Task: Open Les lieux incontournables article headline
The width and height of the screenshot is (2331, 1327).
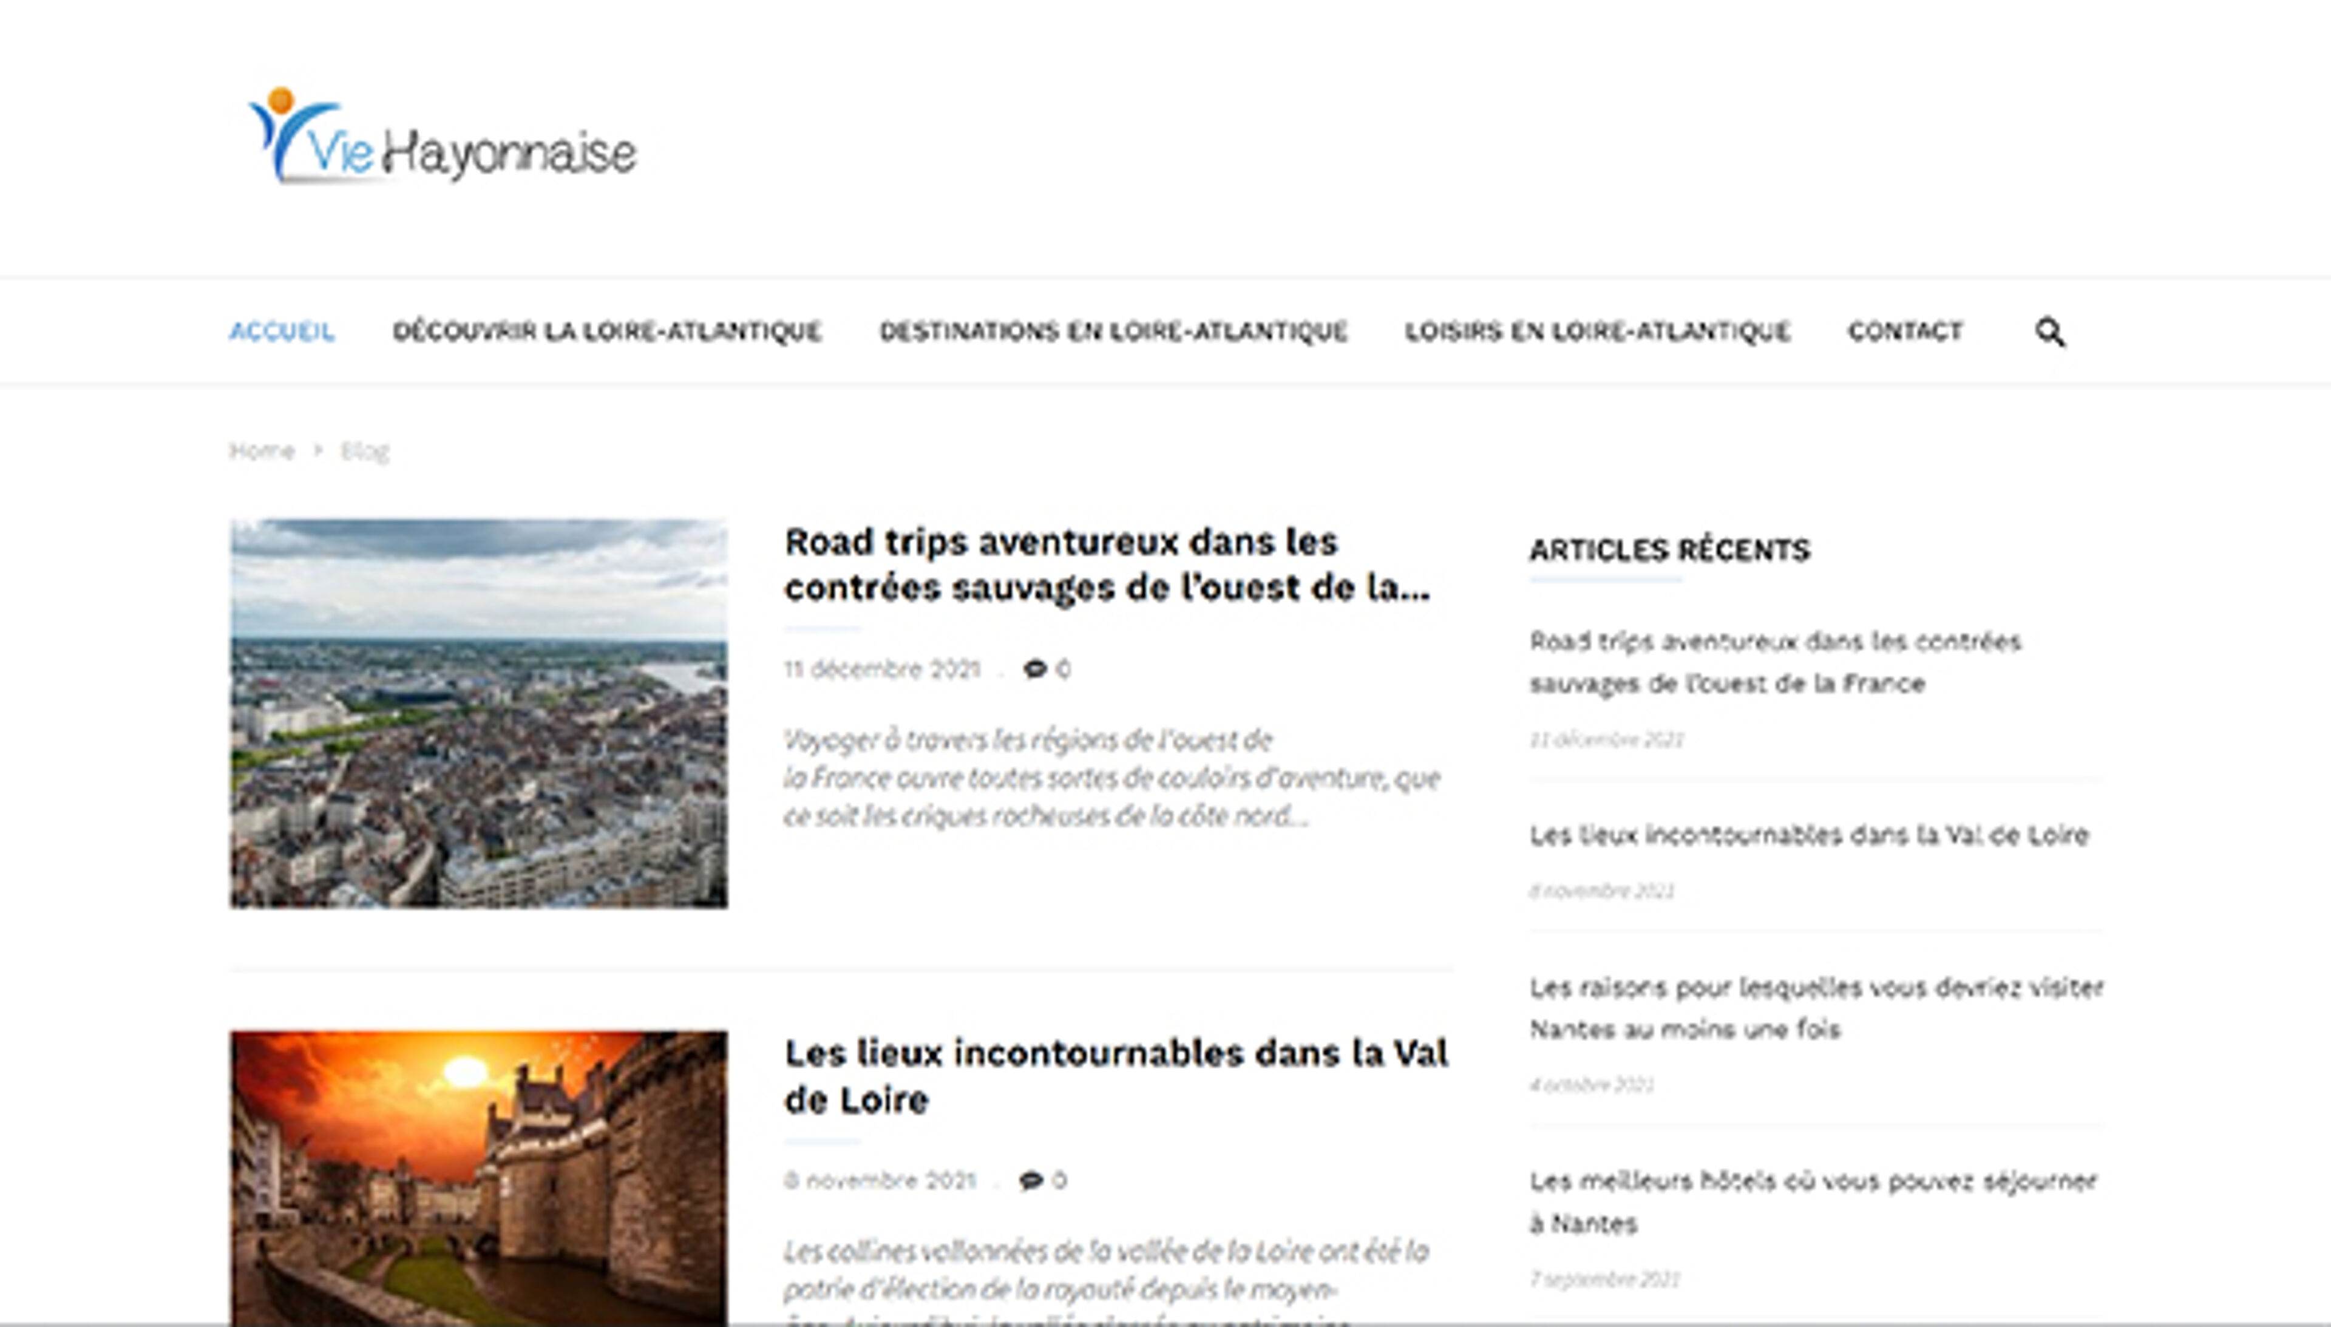Action: (1115, 1076)
